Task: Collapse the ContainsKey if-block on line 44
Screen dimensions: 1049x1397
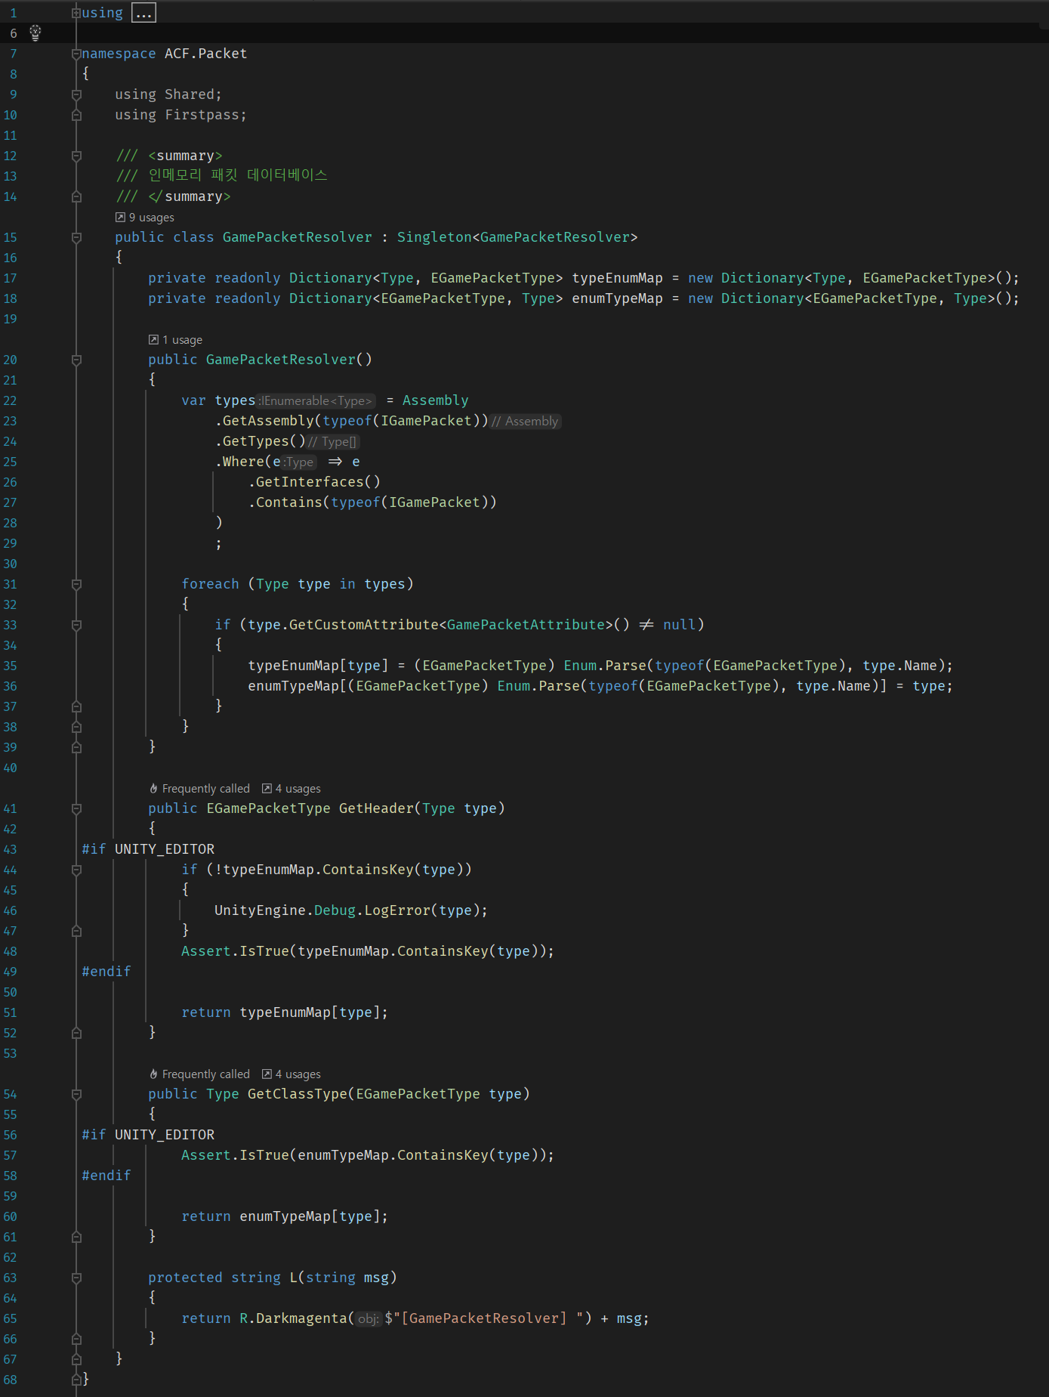Action: 76,870
